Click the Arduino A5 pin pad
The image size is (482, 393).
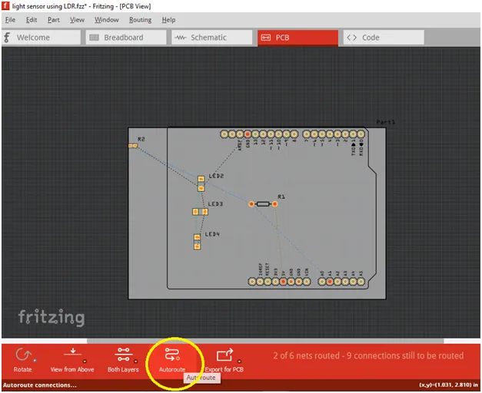point(361,281)
